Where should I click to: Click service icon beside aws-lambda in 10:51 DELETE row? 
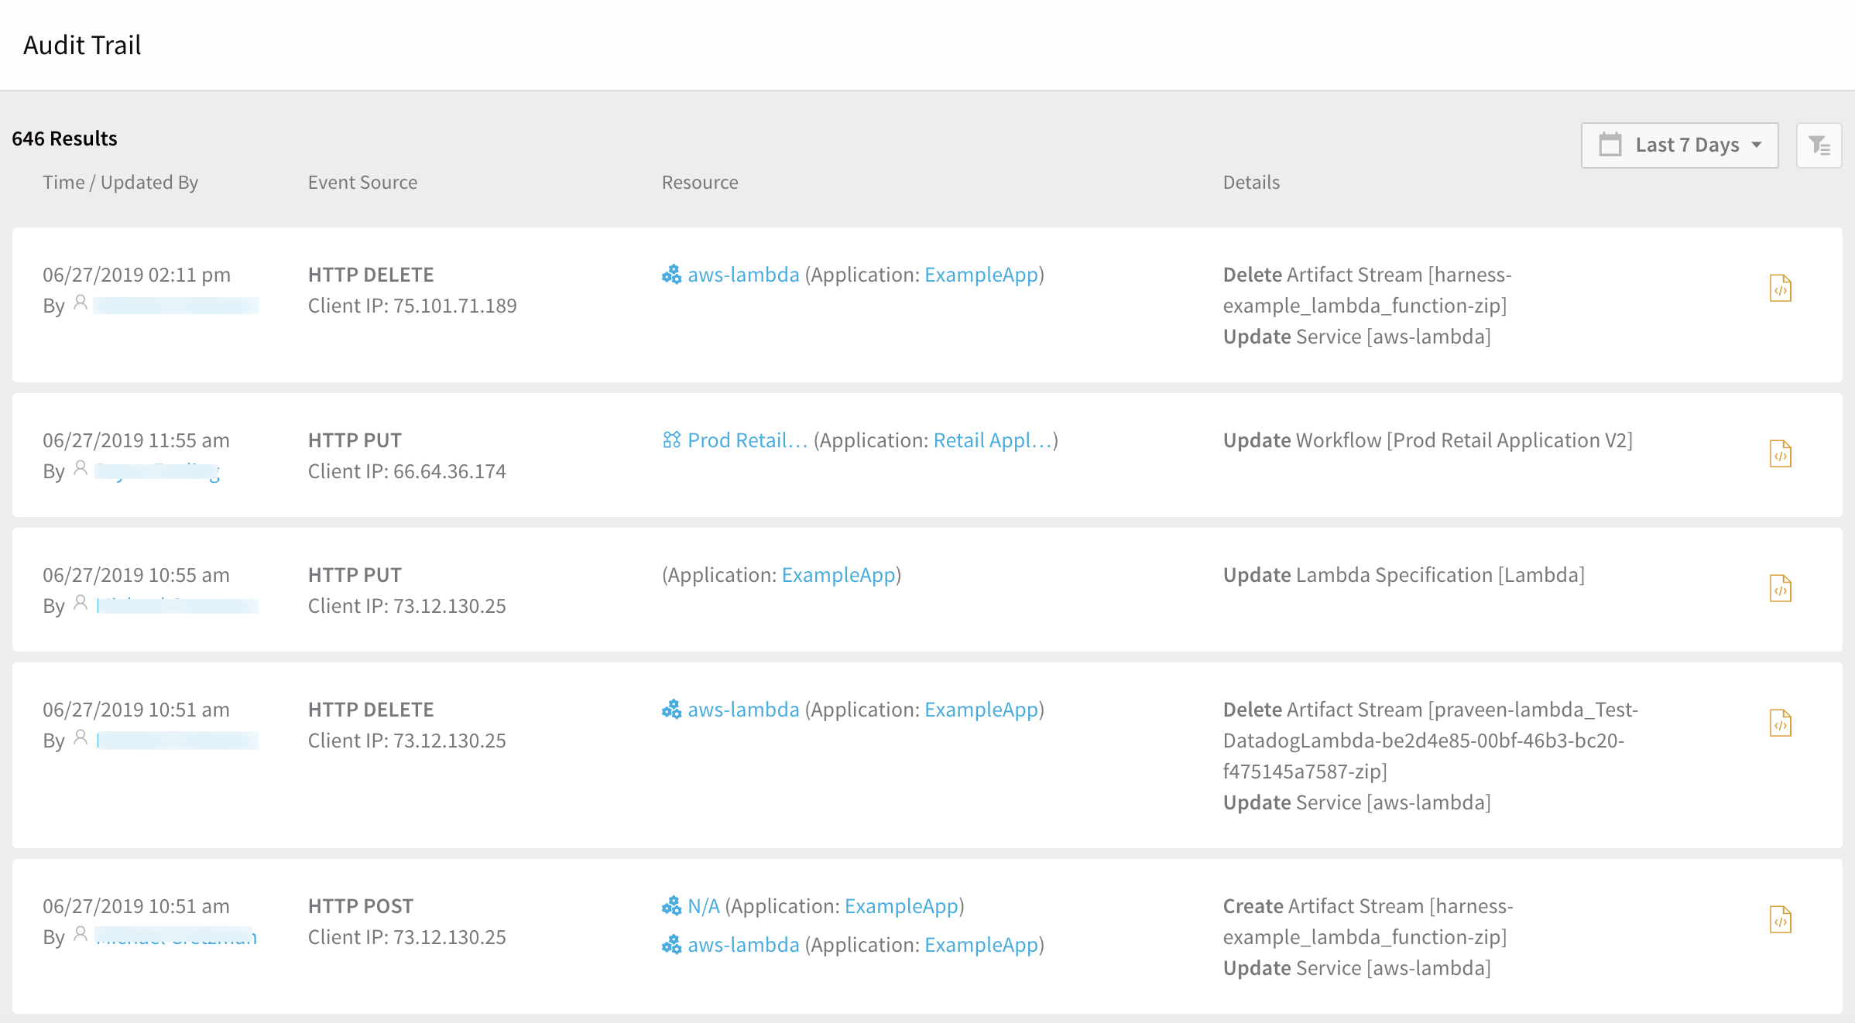click(x=671, y=710)
